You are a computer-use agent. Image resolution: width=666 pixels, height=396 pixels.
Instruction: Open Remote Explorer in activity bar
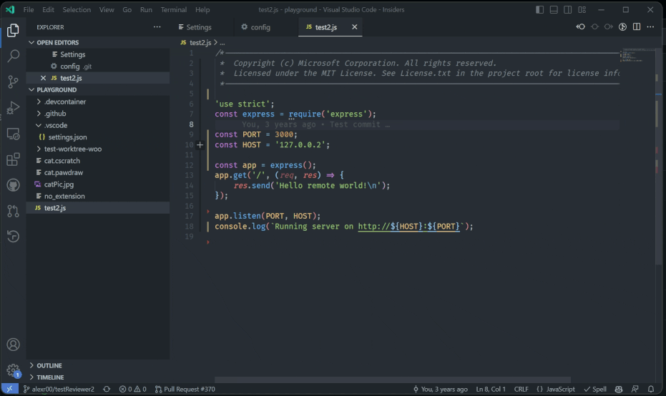point(13,133)
